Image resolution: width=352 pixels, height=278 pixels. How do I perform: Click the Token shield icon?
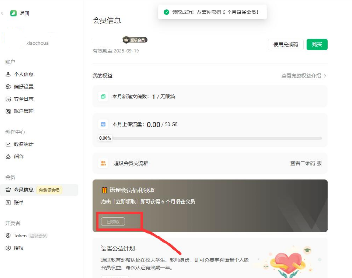click(x=8, y=236)
